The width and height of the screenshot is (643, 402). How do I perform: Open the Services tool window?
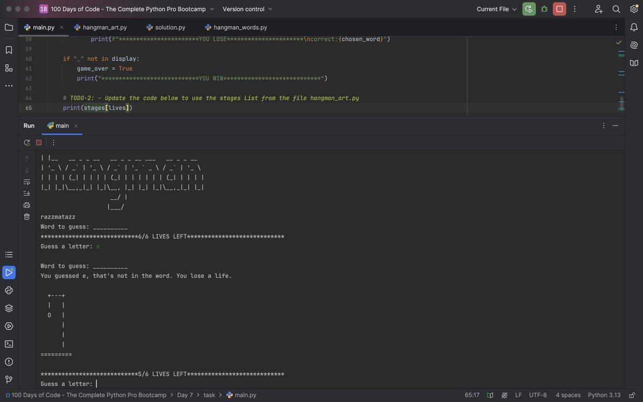pos(9,326)
